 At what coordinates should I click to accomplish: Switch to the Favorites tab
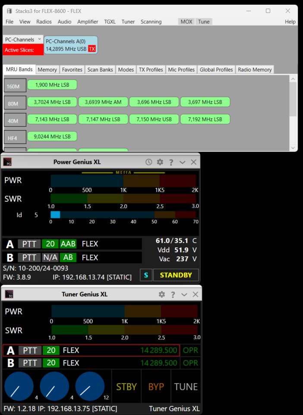tap(72, 70)
